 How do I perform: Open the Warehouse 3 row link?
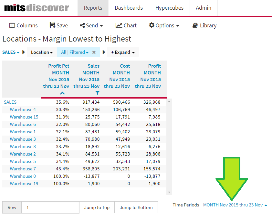[23, 139]
